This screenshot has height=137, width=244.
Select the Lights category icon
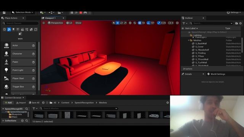pyautogui.click(x=14, y=29)
